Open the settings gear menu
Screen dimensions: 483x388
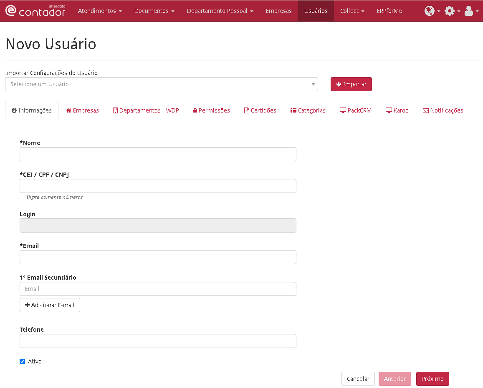pyautogui.click(x=452, y=11)
